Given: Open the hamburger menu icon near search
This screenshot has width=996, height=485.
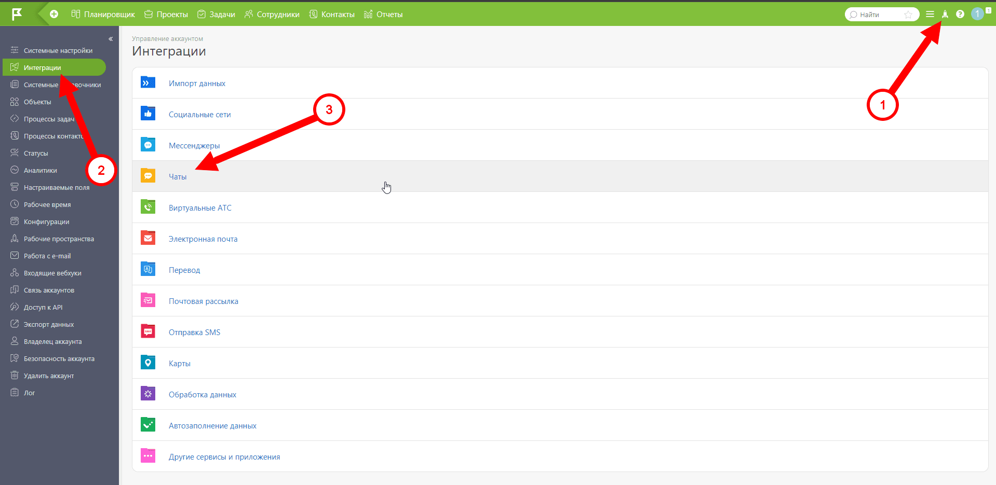Looking at the screenshot, I should point(930,14).
